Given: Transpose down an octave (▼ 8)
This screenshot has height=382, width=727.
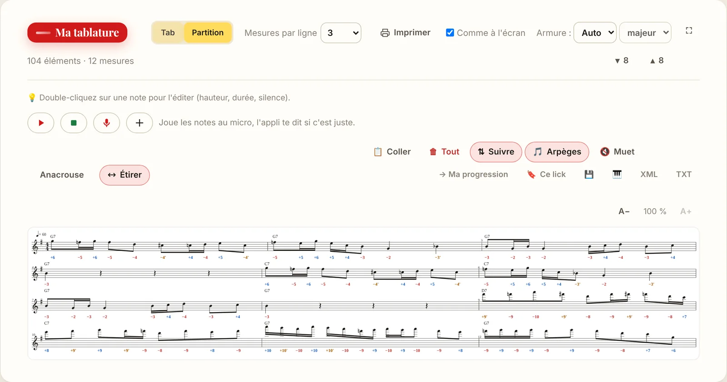Looking at the screenshot, I should click(x=622, y=61).
